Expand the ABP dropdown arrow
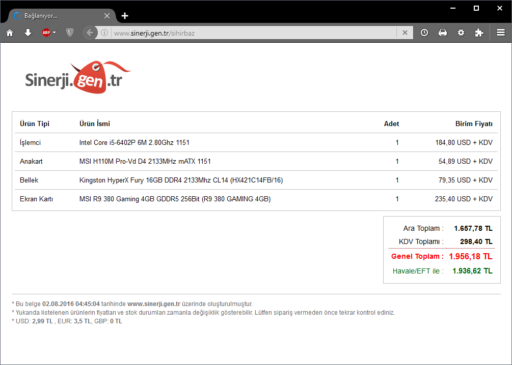This screenshot has width=512, height=365. pos(54,33)
